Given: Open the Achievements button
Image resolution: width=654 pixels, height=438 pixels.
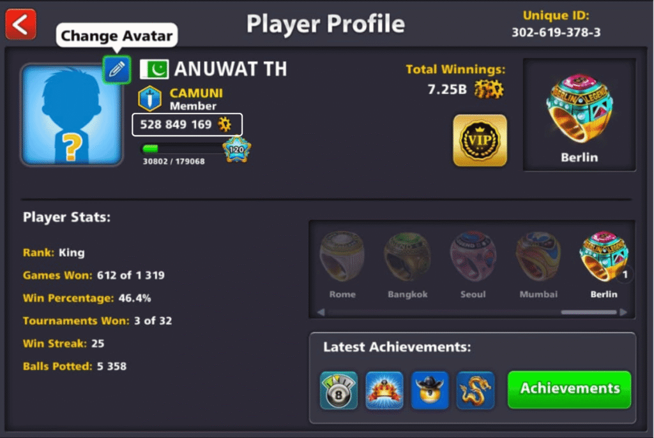Looking at the screenshot, I should click(x=569, y=390).
